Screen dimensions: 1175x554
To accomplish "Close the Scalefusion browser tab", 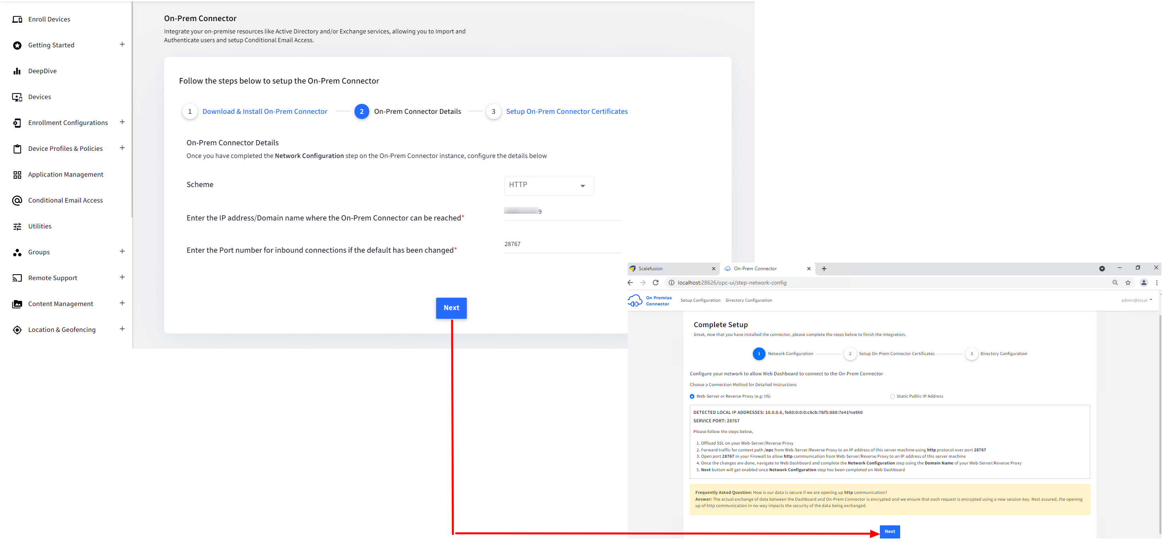I will click(x=714, y=269).
